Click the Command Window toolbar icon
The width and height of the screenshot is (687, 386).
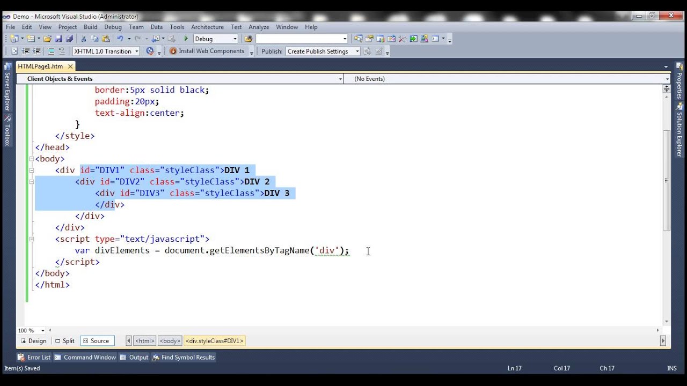[436, 39]
